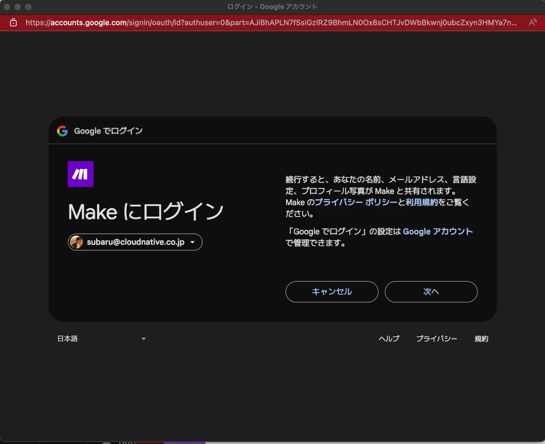
Task: Minimize the login window
Action: point(18,7)
